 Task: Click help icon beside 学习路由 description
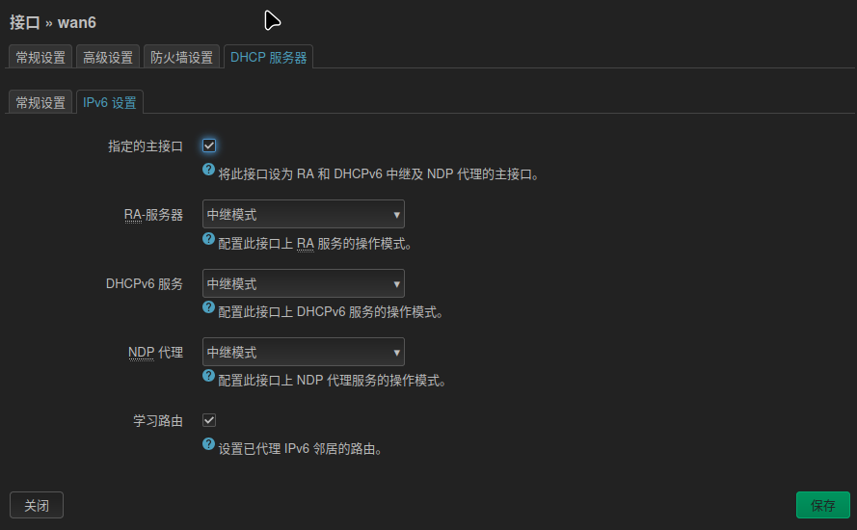click(x=208, y=443)
